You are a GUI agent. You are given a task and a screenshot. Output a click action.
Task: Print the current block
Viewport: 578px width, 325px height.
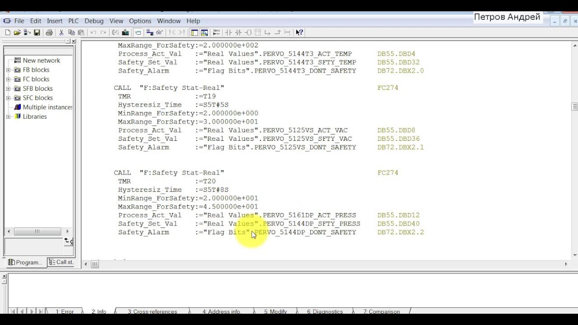tap(49, 32)
